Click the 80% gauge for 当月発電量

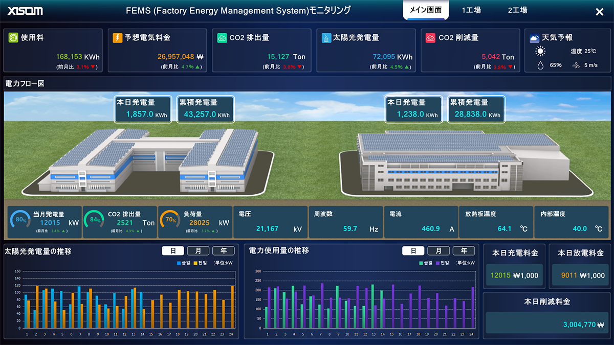point(20,220)
